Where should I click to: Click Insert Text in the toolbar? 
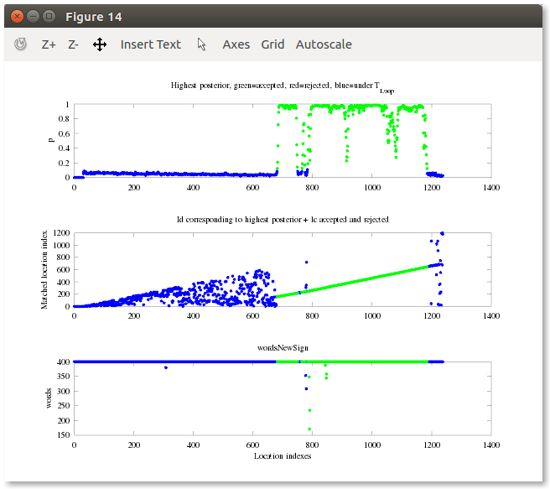pos(151,44)
